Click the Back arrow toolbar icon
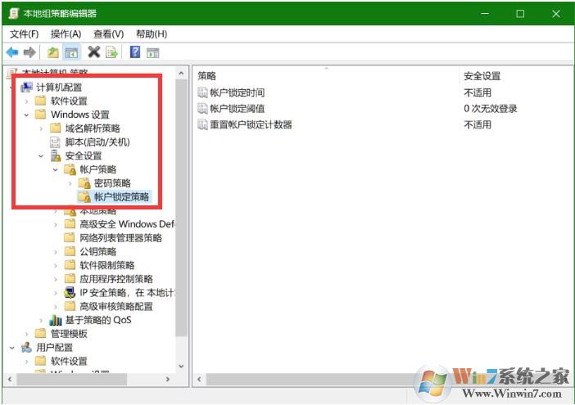The image size is (575, 405). pos(12,52)
